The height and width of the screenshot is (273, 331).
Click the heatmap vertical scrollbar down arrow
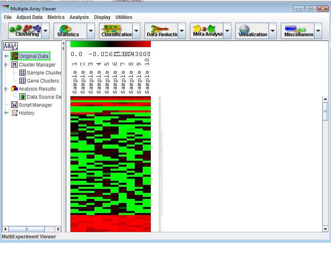click(325, 229)
